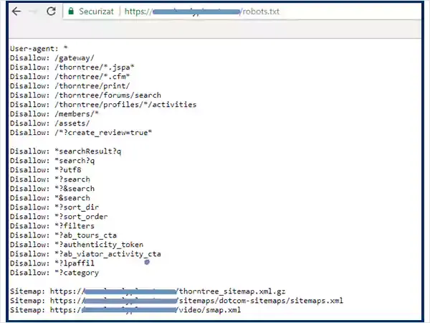Image resolution: width=430 pixels, height=323 pixels.
Task: Click the 'Disallow: *?utf8' line
Action: coord(46,170)
